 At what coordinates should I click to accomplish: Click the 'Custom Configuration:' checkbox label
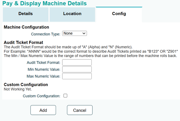click(42, 96)
